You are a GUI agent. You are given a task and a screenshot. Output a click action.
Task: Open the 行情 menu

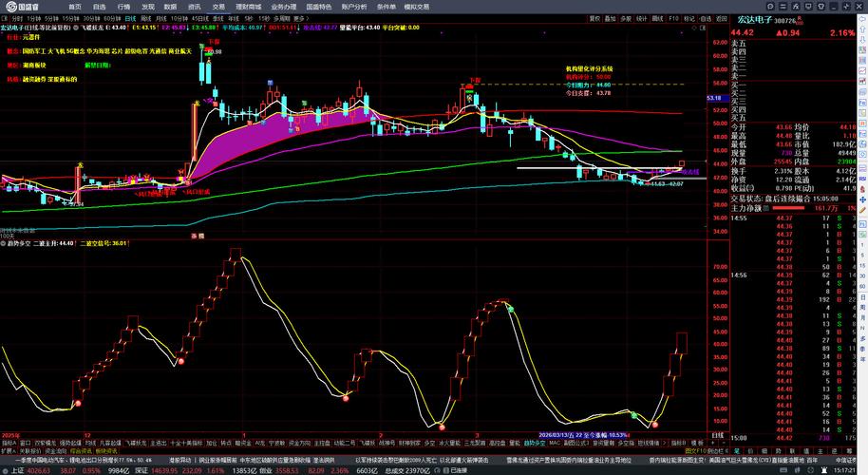point(124,7)
